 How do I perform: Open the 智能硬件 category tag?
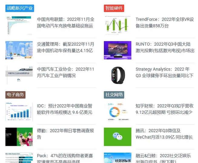tap(114, 8)
